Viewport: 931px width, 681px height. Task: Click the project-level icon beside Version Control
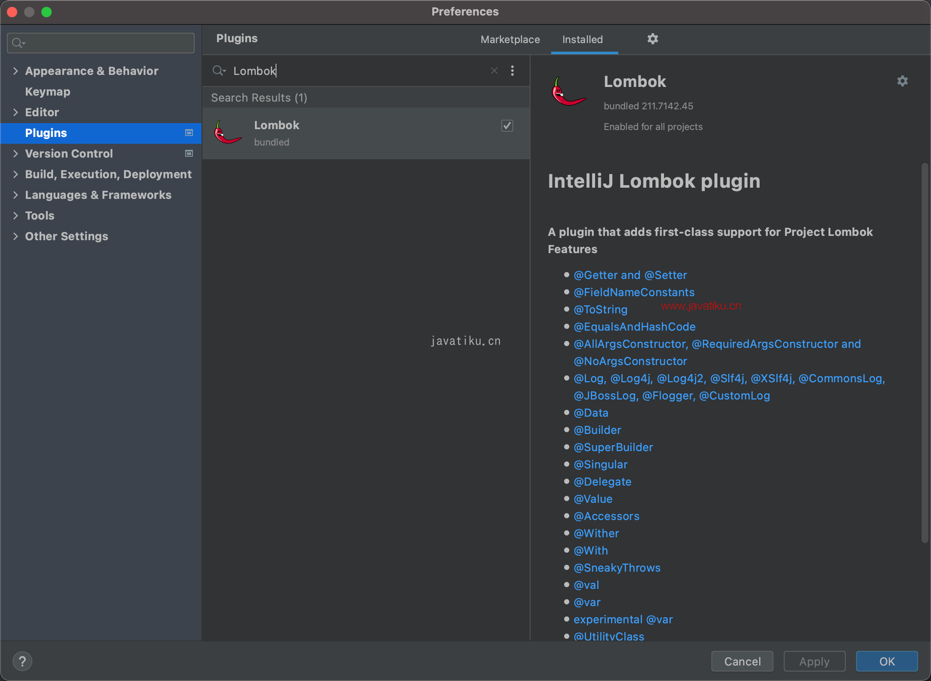coord(189,154)
